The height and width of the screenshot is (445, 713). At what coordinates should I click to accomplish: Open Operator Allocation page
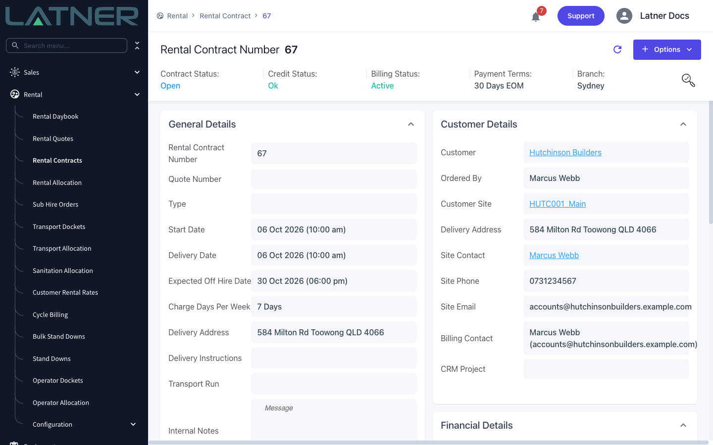61,403
